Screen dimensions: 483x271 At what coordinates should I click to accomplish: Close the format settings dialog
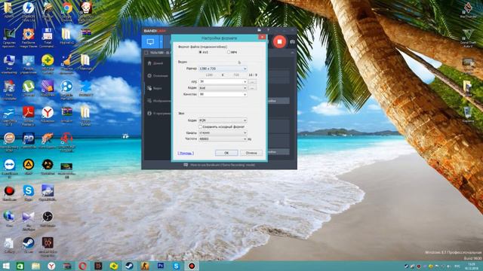point(262,37)
